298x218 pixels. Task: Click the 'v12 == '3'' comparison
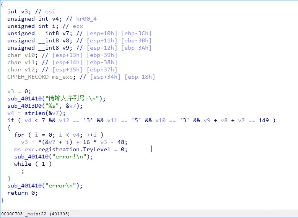click(76, 120)
